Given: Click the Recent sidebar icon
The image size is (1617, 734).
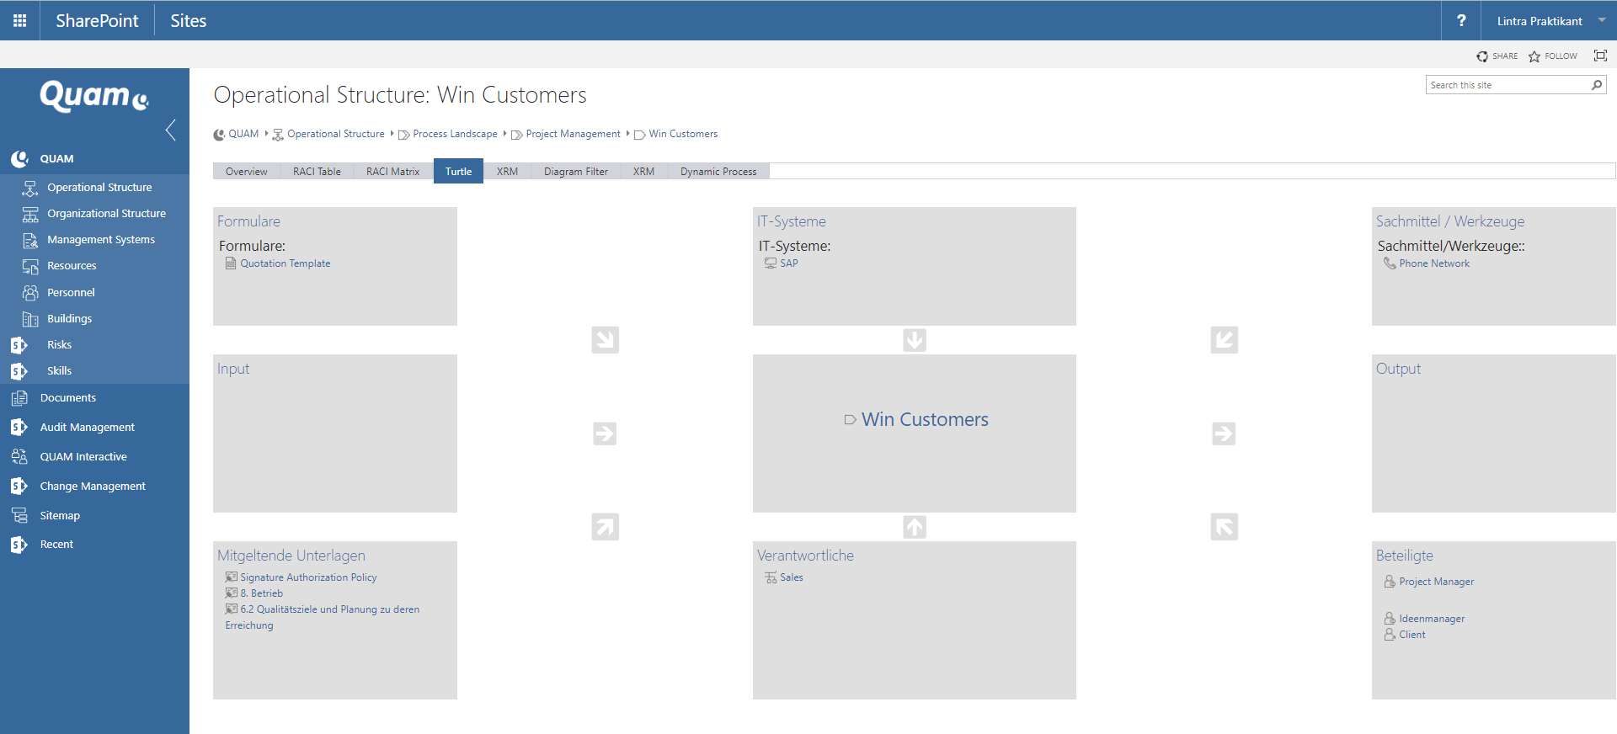Looking at the screenshot, I should point(19,545).
